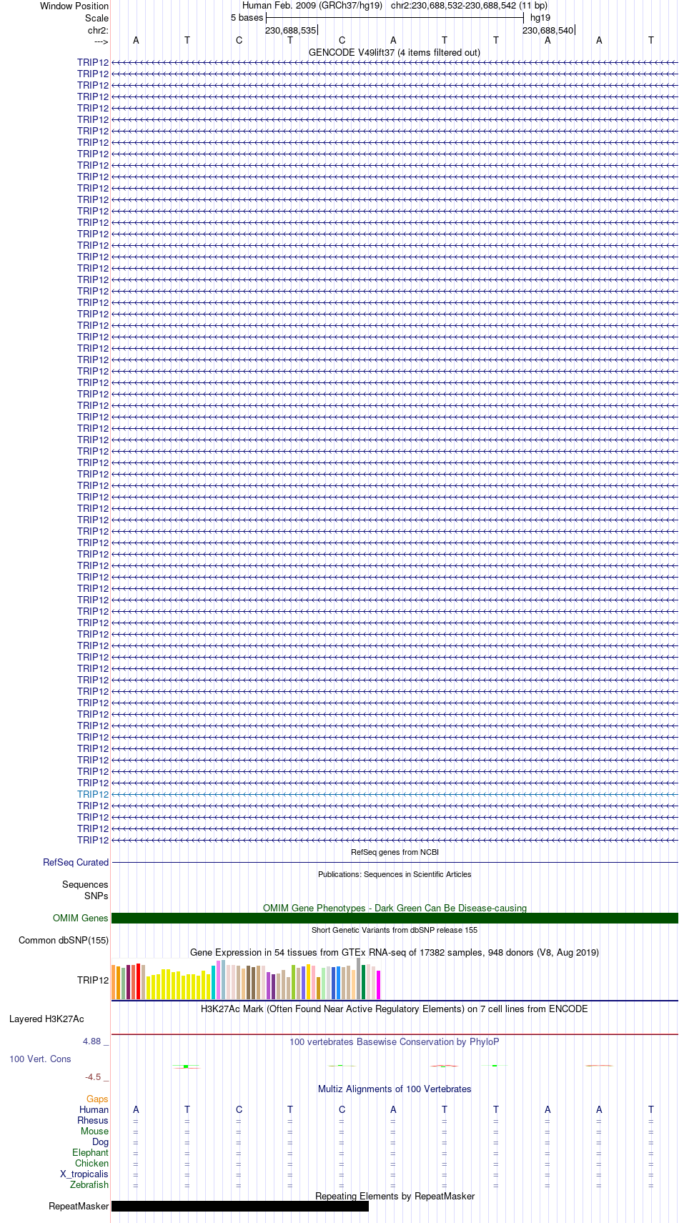679x1223 pixels.
Task: Click the 5 bases scale bar label
Action: tap(247, 18)
